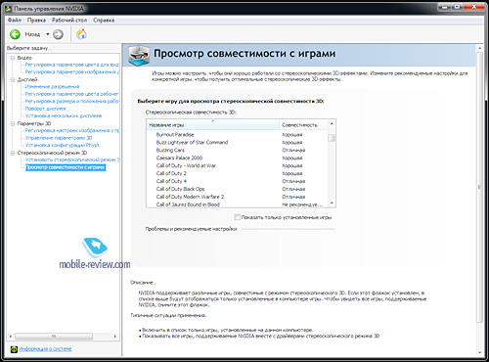Open 'Регулировка настроек изображения' 3D task

point(72,130)
